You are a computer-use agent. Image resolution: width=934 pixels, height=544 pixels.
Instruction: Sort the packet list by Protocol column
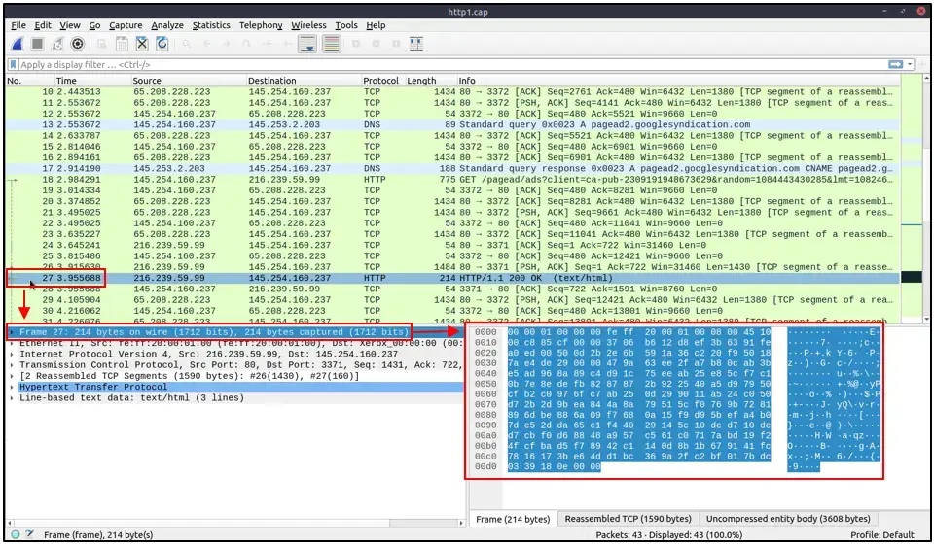[380, 81]
